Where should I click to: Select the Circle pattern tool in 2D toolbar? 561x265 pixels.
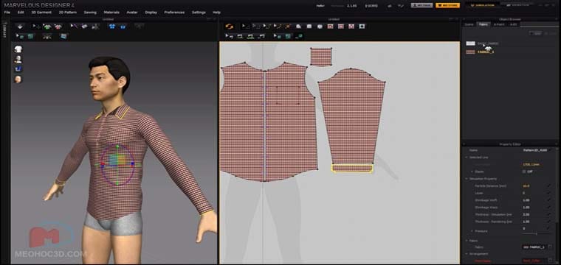[320, 26]
